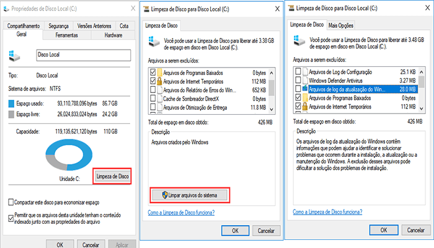Check Windows Defender Antivirus checkbox
This screenshot has height=248, width=434.
click(298, 80)
